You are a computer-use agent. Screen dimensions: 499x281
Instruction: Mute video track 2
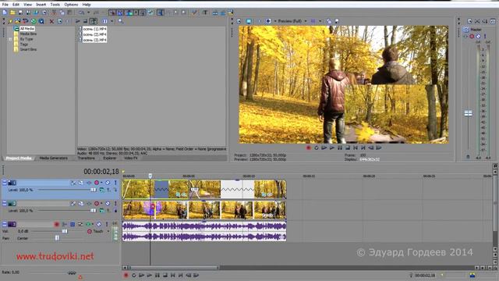[x=108, y=203]
